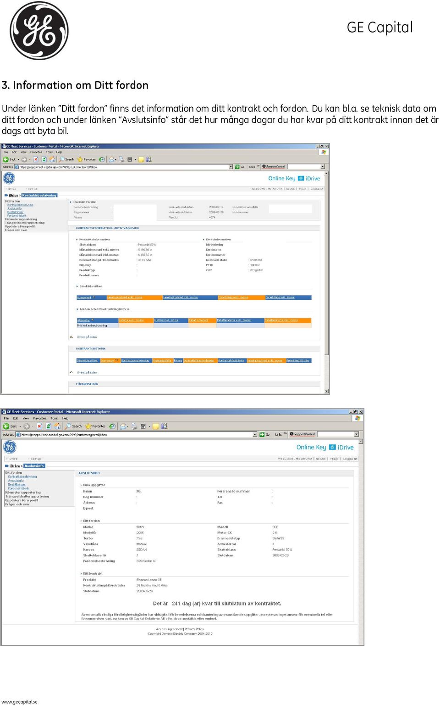Open address dropdown in the Kontraktsbeskrivning browser window
This screenshot has width=440, height=706.
(x=231, y=167)
